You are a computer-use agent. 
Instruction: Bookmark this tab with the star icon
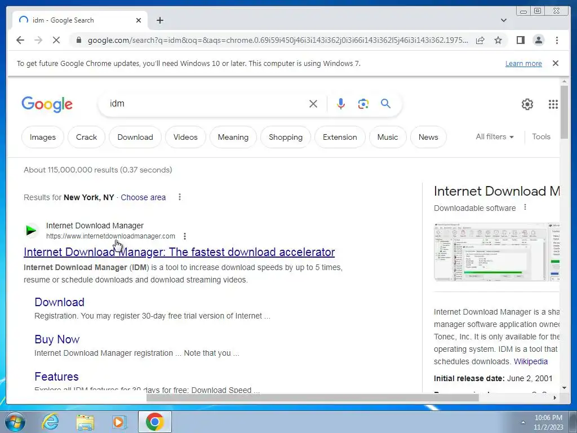498,40
